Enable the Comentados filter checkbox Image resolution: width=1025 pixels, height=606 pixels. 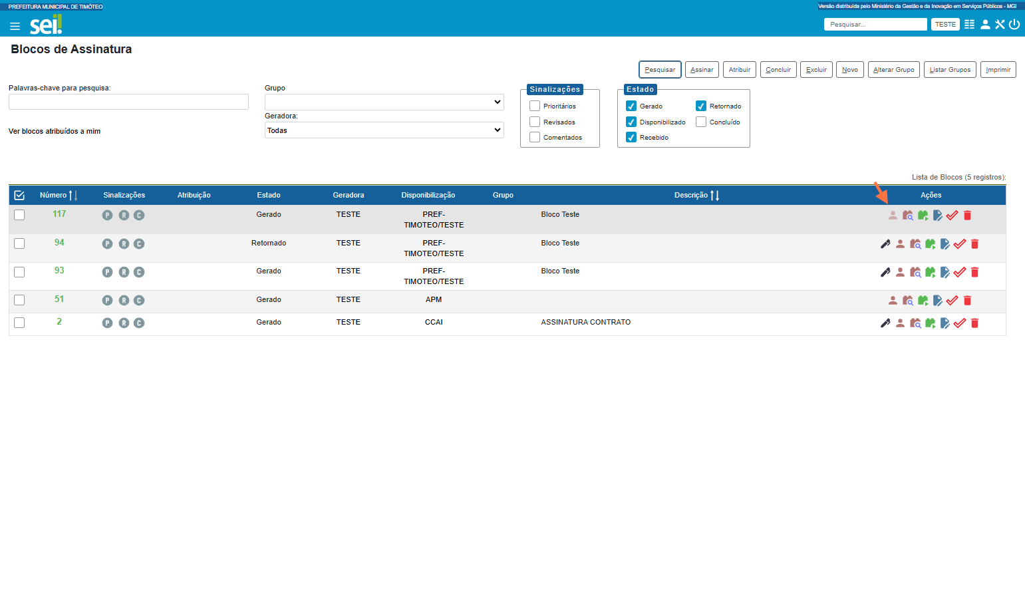[x=535, y=137]
